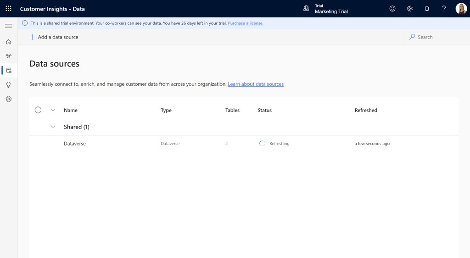Go to Home in sidebar
The height and width of the screenshot is (258, 470).
click(8, 42)
